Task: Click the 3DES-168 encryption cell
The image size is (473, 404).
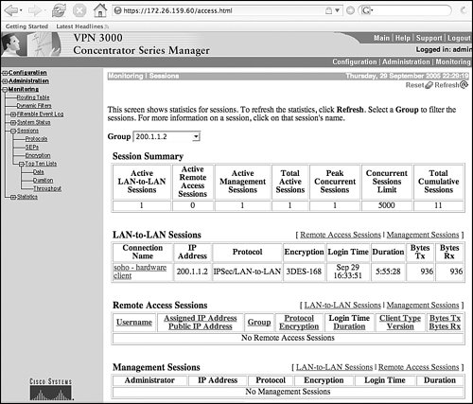Action: tap(304, 272)
